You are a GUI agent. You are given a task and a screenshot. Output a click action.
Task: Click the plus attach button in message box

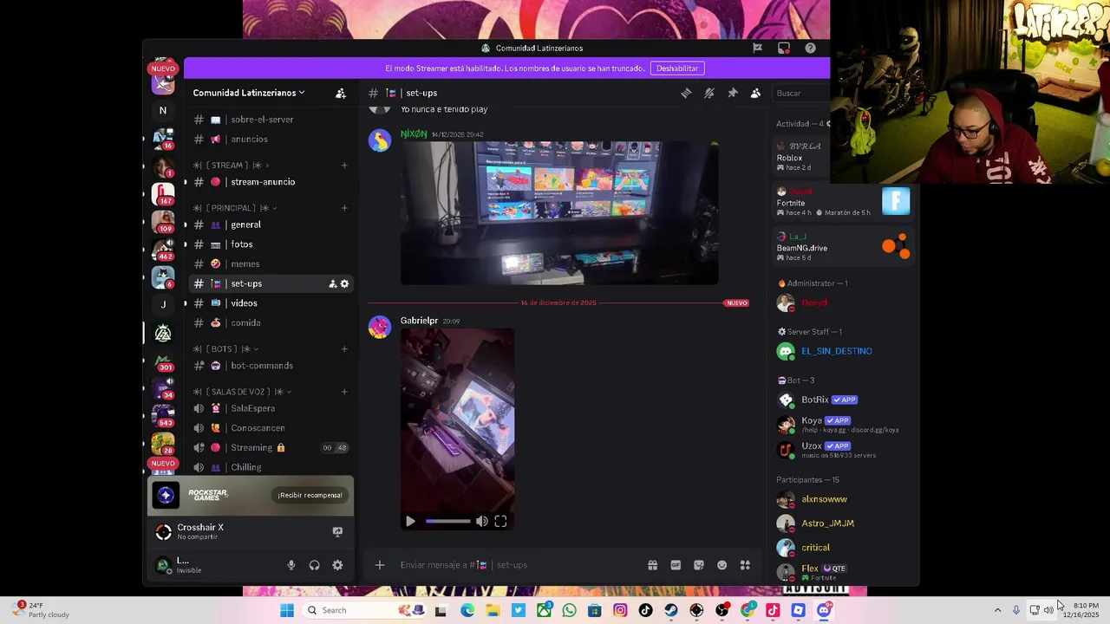tap(379, 565)
